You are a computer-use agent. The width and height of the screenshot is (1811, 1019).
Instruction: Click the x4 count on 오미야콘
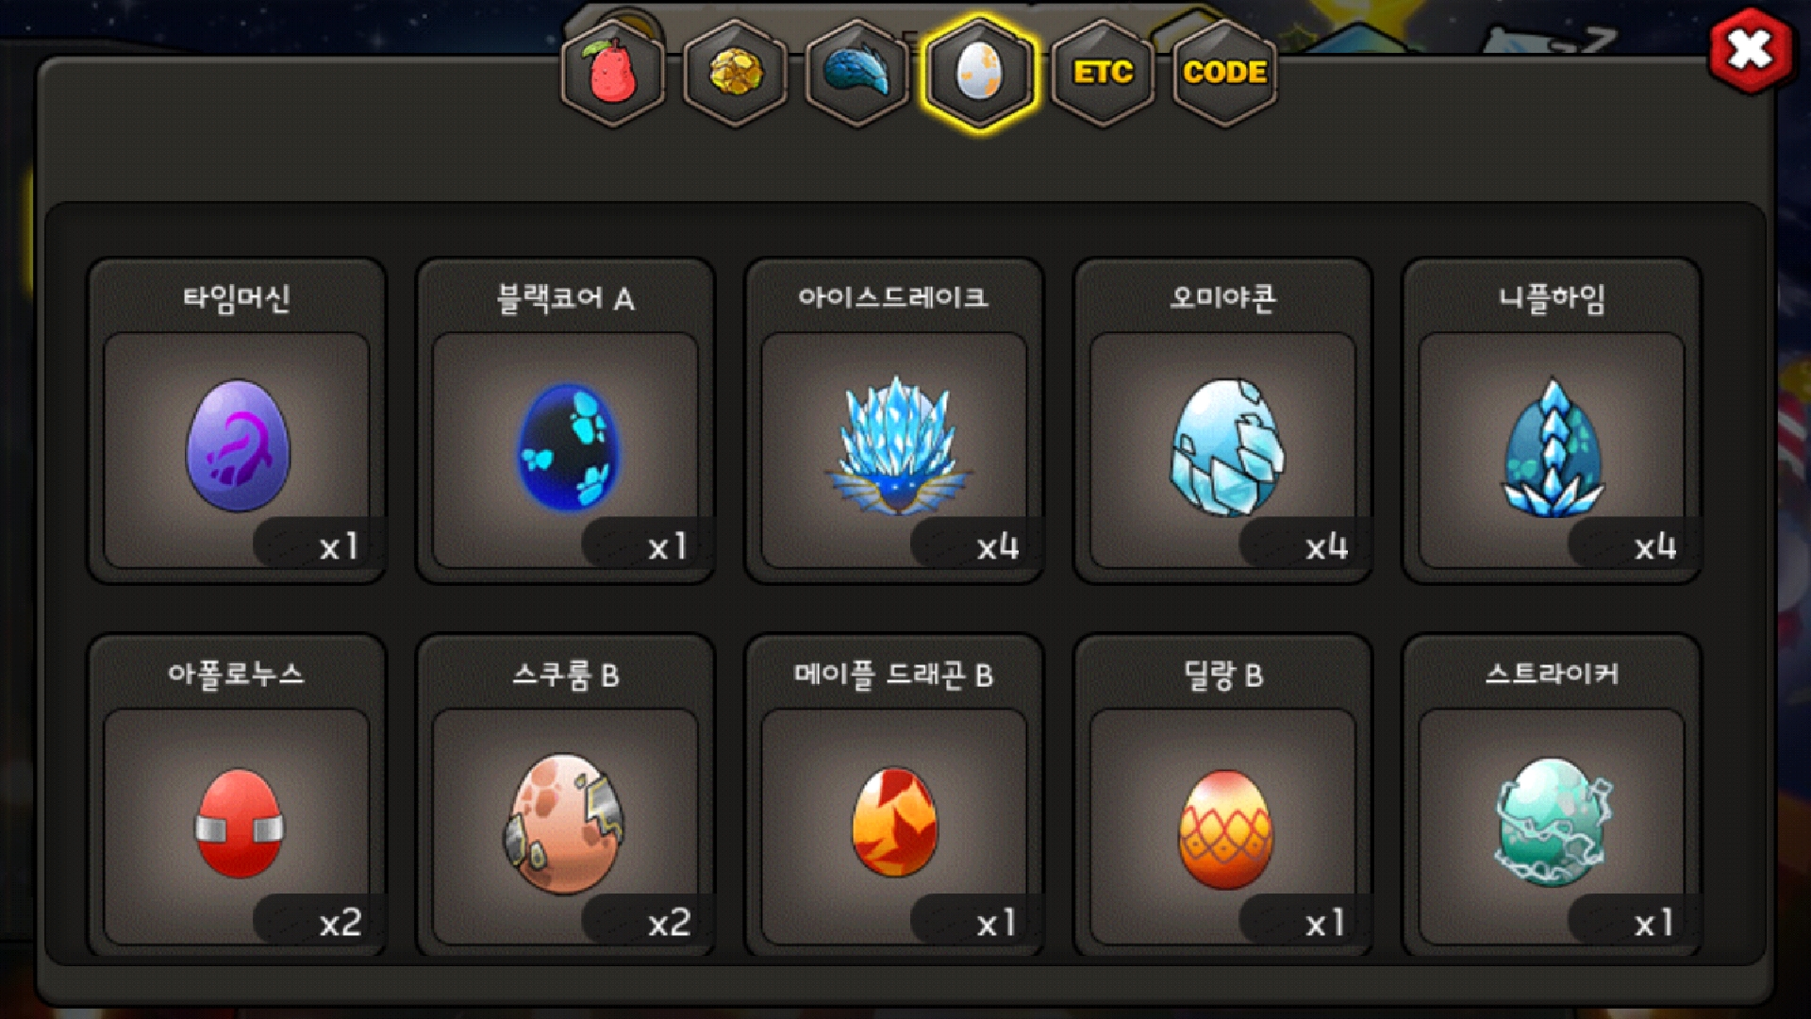[x=1326, y=546]
